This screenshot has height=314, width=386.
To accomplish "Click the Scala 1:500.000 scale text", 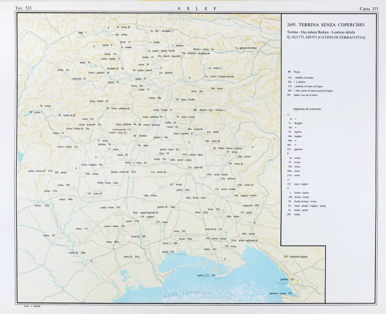I will pos(32,306).
